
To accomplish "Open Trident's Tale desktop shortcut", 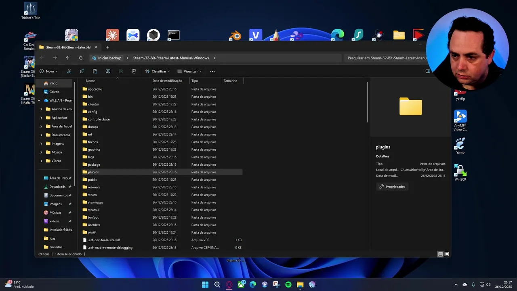I will pyautogui.click(x=31, y=11).
